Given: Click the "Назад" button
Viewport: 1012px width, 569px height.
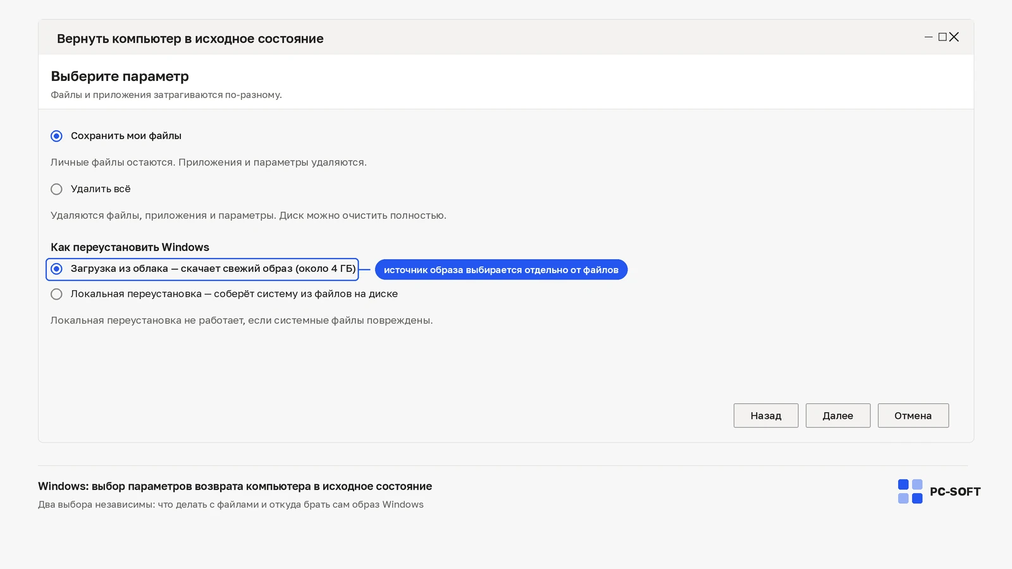Looking at the screenshot, I should 766,415.
